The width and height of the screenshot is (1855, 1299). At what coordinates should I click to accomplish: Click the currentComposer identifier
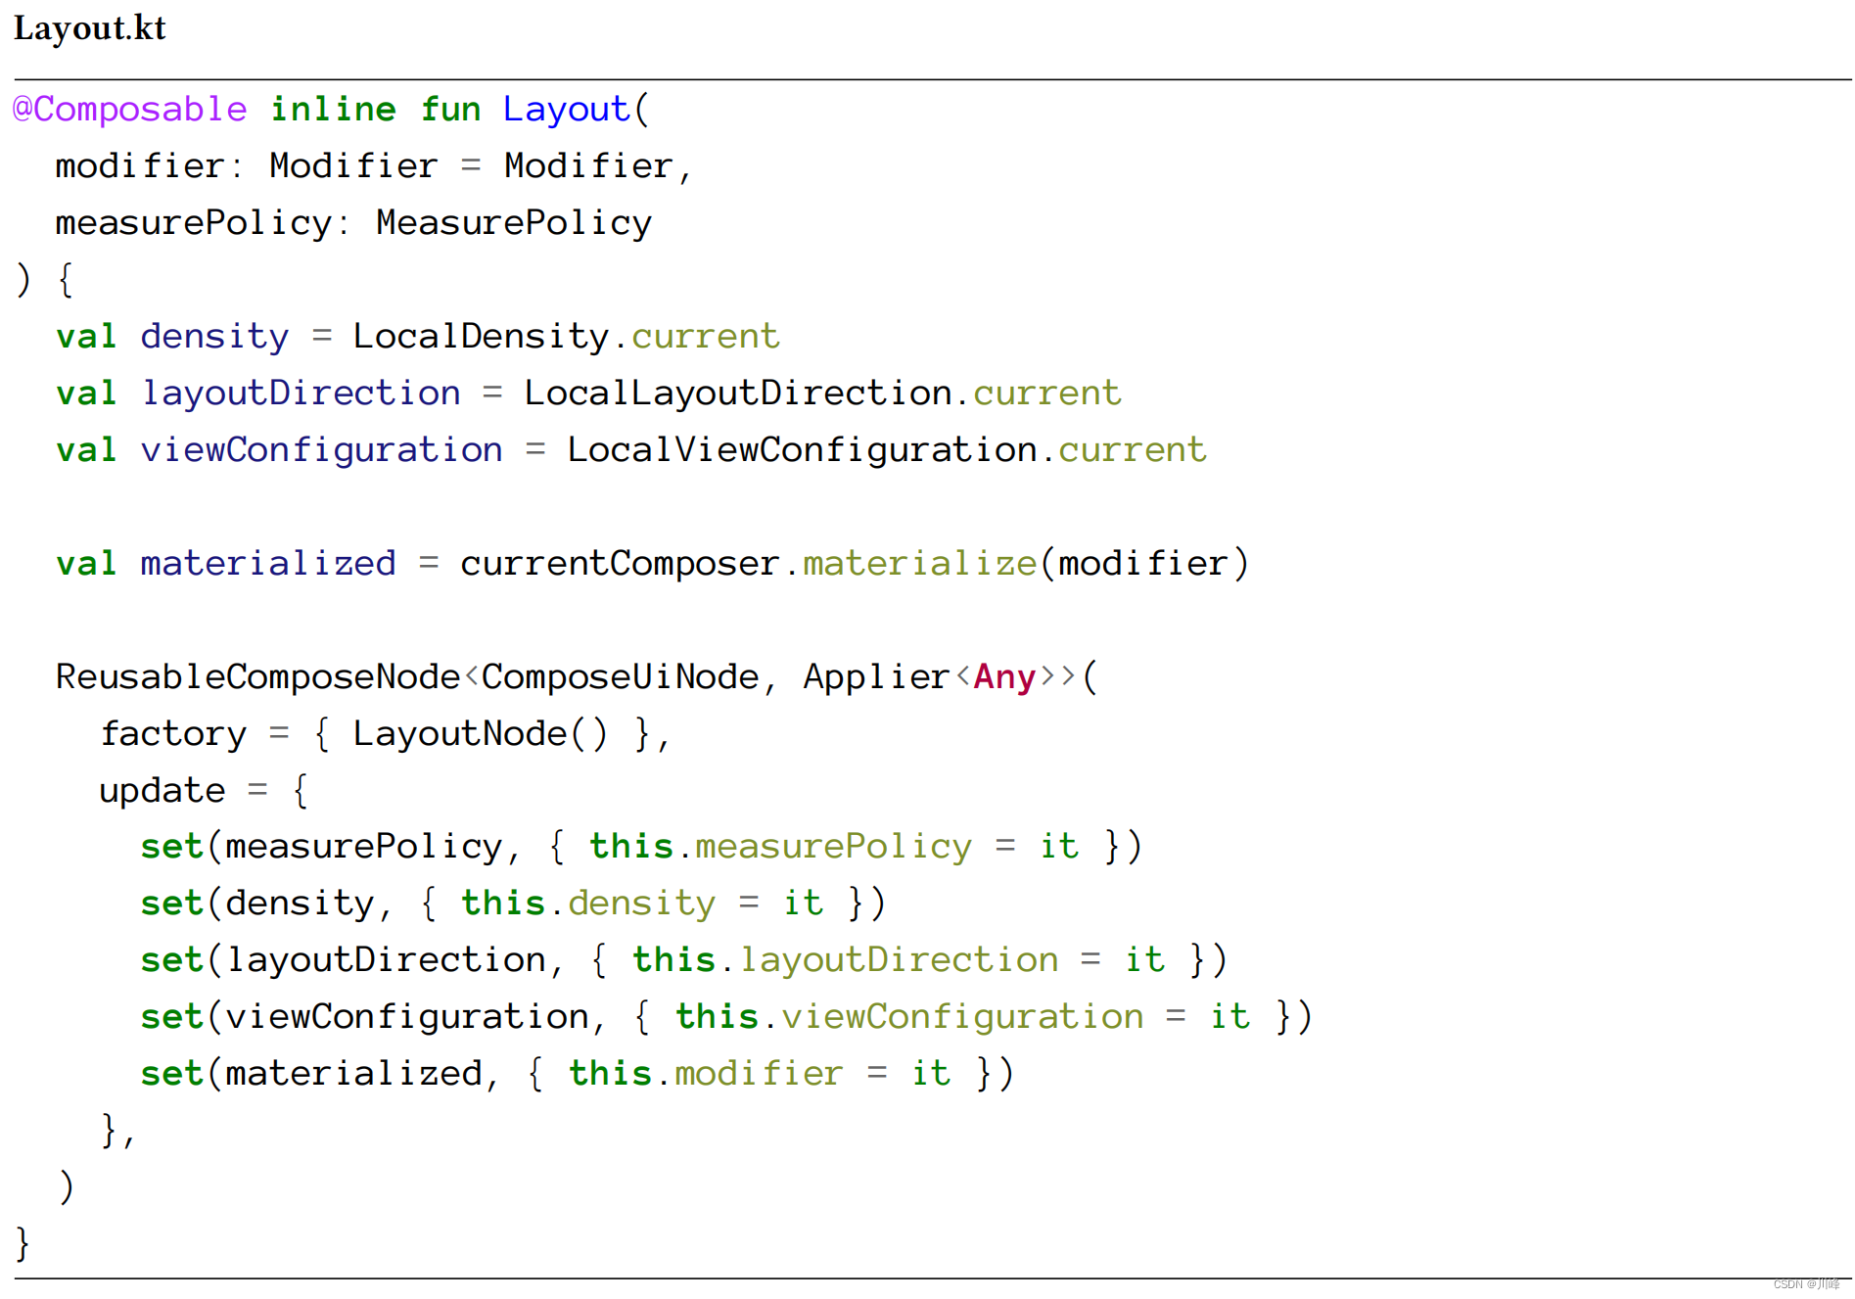pyautogui.click(x=620, y=564)
